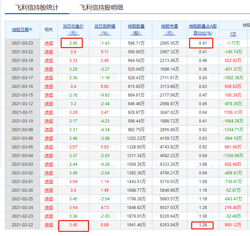Image resolution: width=250 pixels, height=236 pixels.
Task: Select market value 2065.55万
Action: tap(169, 43)
